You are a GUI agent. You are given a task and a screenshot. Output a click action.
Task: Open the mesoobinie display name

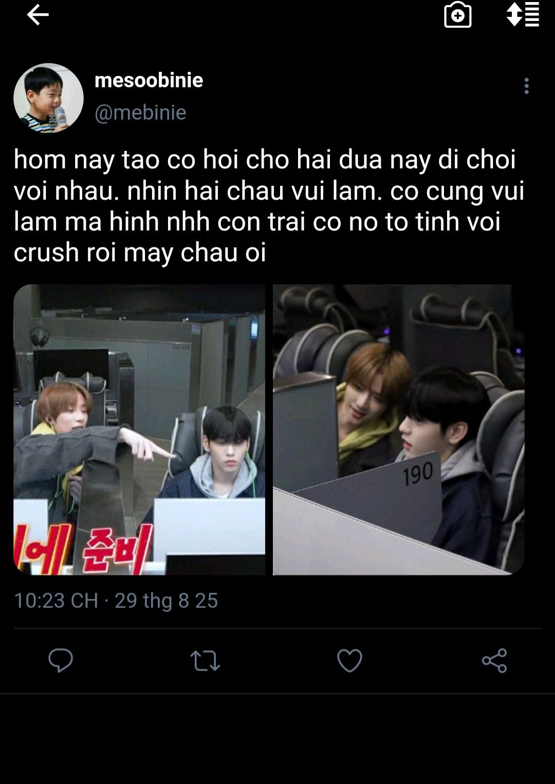149,80
